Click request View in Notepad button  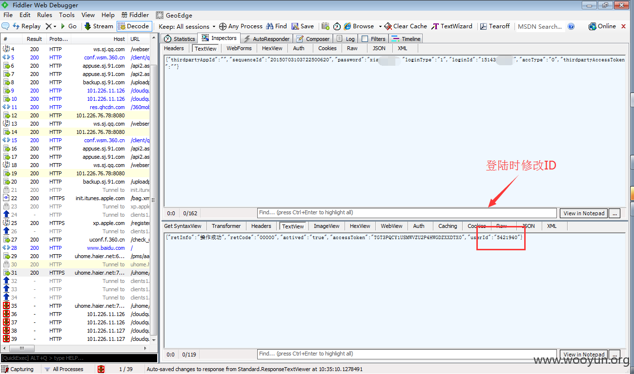(584, 213)
